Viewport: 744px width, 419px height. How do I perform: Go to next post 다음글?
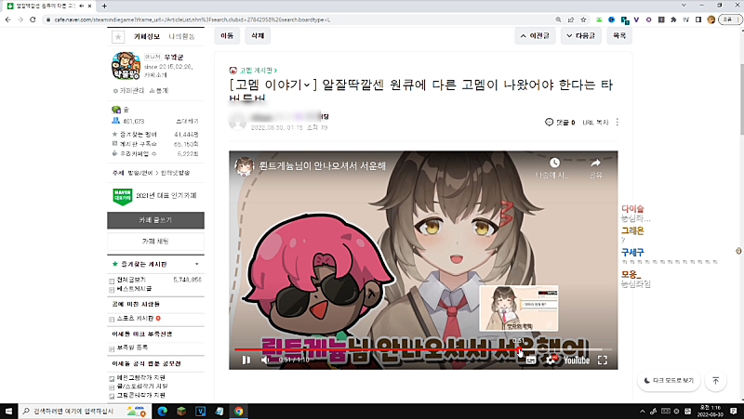pyautogui.click(x=580, y=35)
